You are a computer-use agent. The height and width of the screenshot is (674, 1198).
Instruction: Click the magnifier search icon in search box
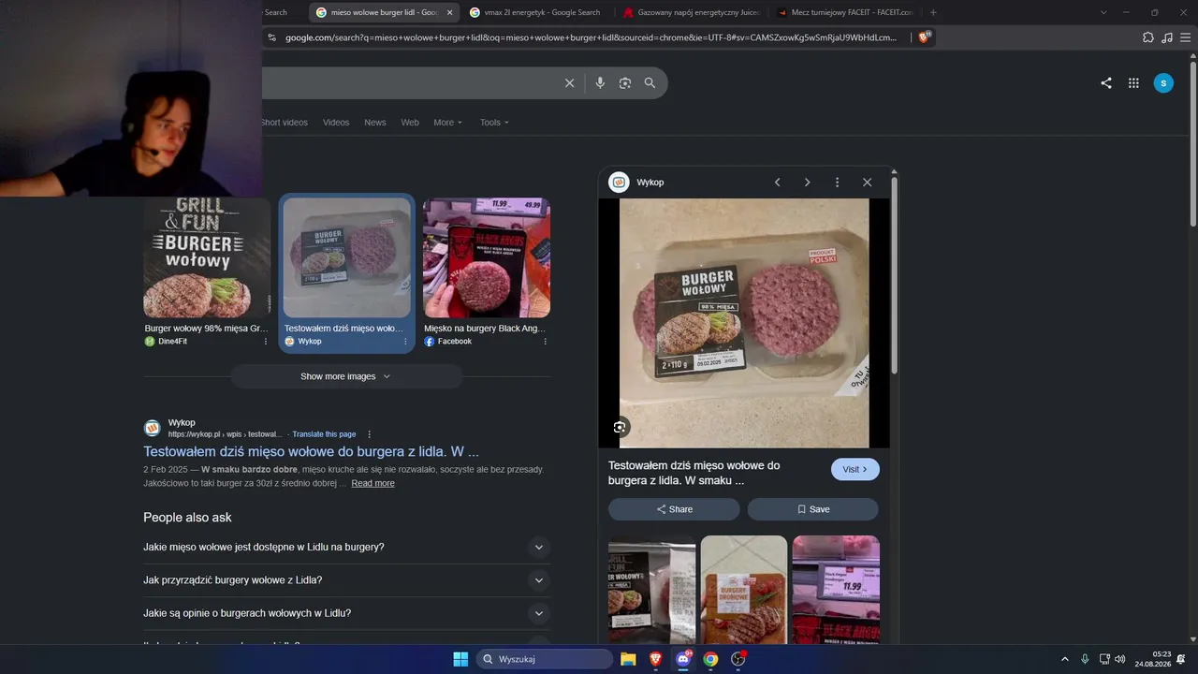pos(650,83)
